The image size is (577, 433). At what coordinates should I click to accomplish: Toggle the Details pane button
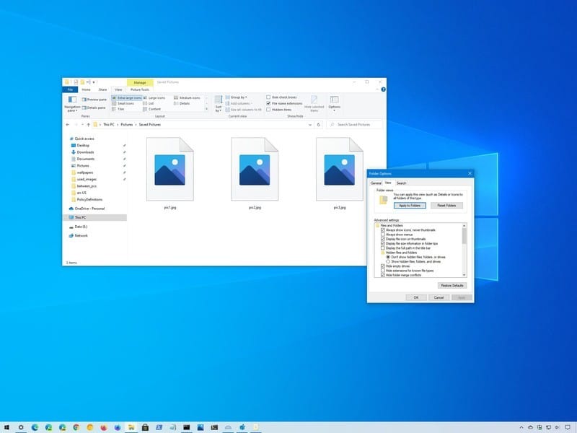[94, 108]
